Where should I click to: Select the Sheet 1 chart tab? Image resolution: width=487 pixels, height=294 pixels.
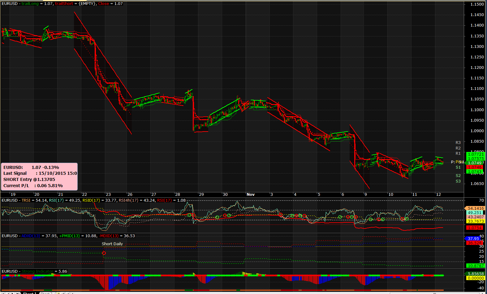pyautogui.click(x=30, y=293)
